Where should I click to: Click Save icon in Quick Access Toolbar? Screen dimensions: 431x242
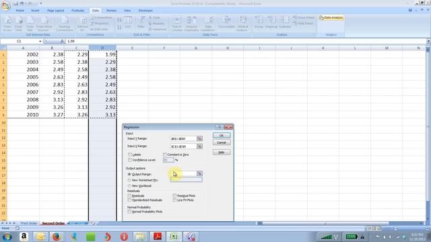(16, 3)
